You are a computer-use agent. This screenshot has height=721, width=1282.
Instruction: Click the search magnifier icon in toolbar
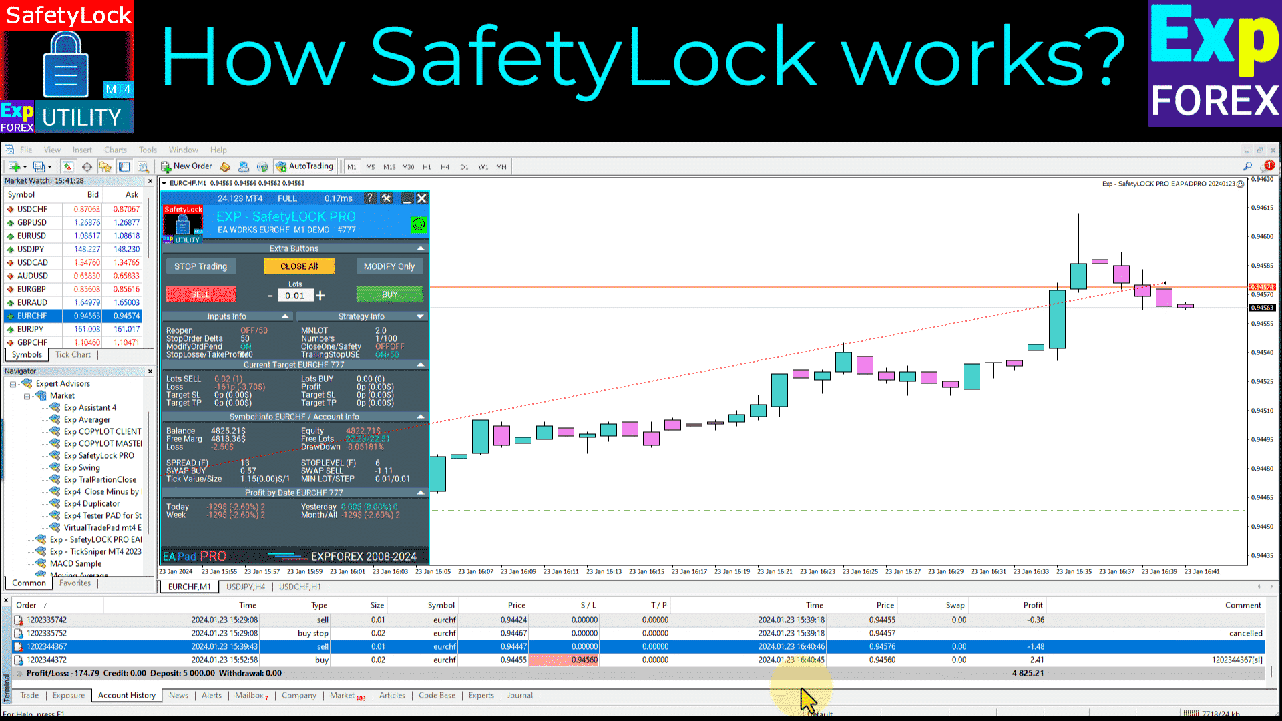pos(1247,166)
